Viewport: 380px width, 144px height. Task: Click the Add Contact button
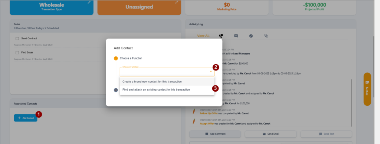pyautogui.click(x=26, y=118)
